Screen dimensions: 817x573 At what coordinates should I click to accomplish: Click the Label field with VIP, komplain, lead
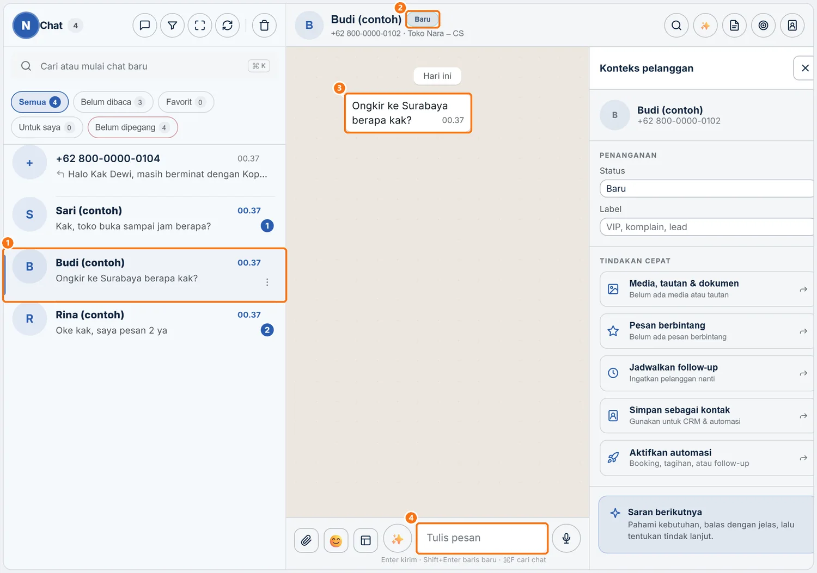[706, 227]
